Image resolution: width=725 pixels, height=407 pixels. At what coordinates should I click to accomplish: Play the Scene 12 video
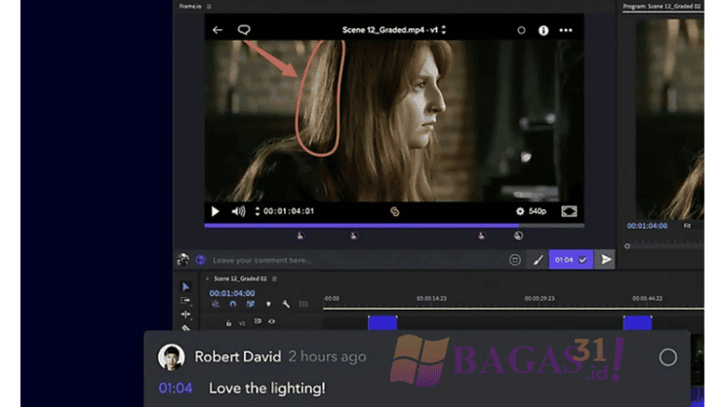[x=216, y=211]
